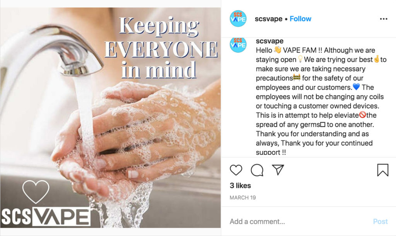Like the post with the heart icon
The height and width of the screenshot is (236, 396).
[236, 170]
